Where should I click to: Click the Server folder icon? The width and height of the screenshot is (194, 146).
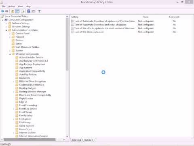13,44
